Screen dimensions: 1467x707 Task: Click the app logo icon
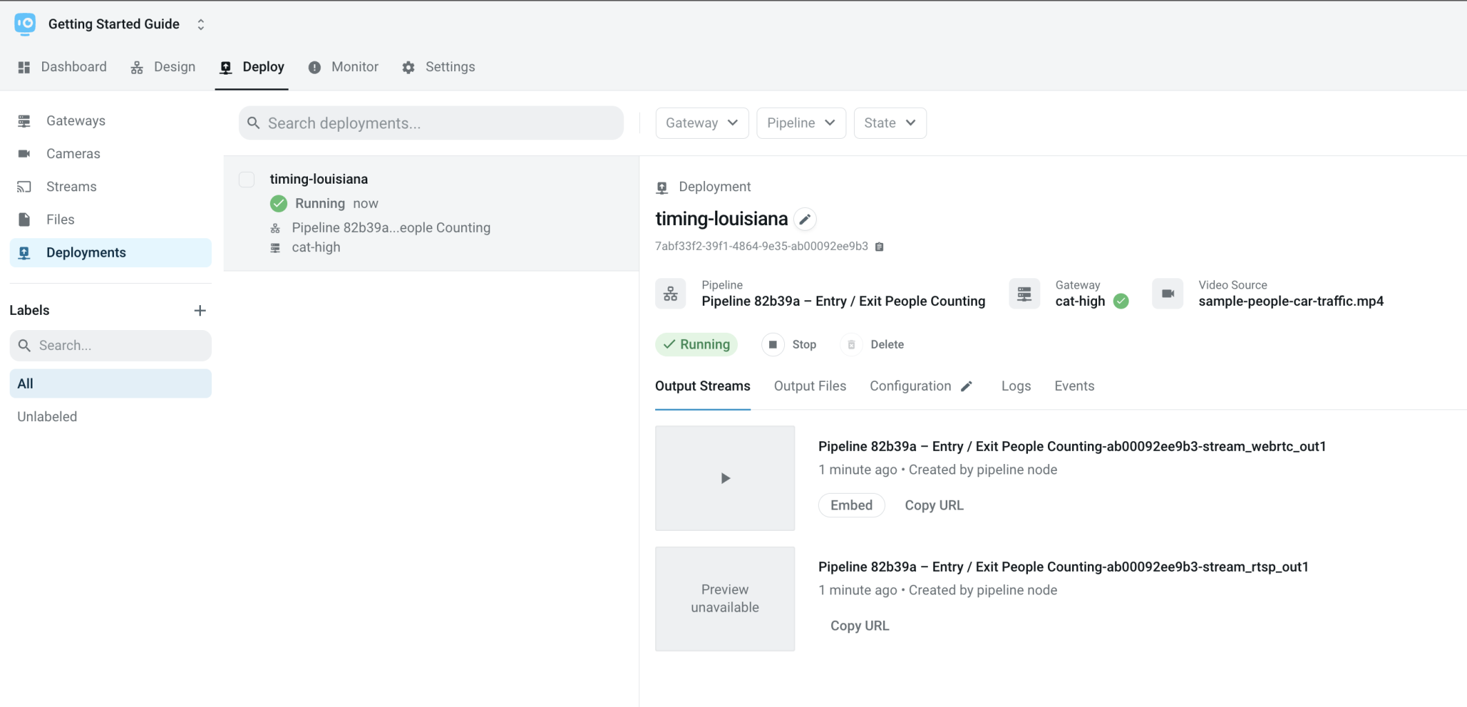[x=25, y=23]
